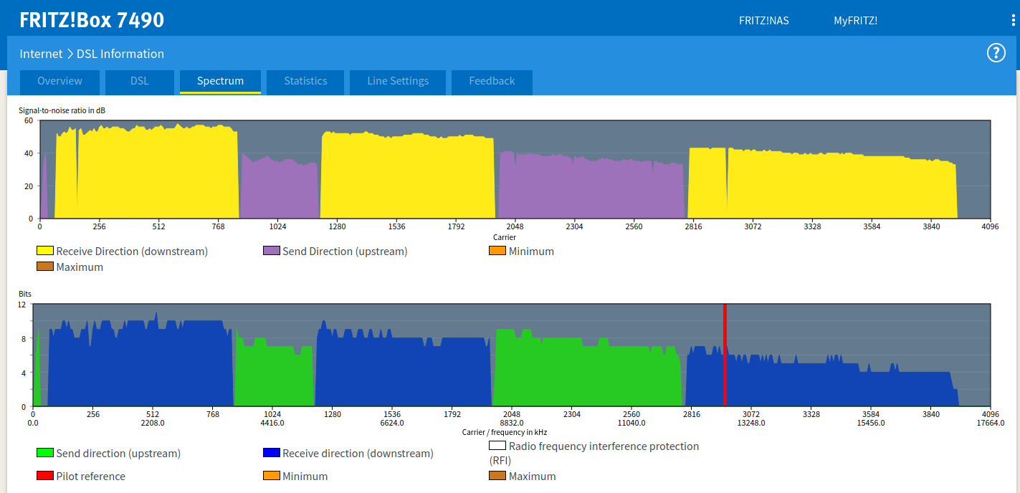
Task: Click the orange Minimum swatch under the SNR chart
Action: click(497, 252)
